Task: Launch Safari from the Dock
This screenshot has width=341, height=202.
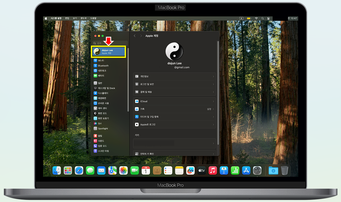Action: pyautogui.click(x=79, y=170)
